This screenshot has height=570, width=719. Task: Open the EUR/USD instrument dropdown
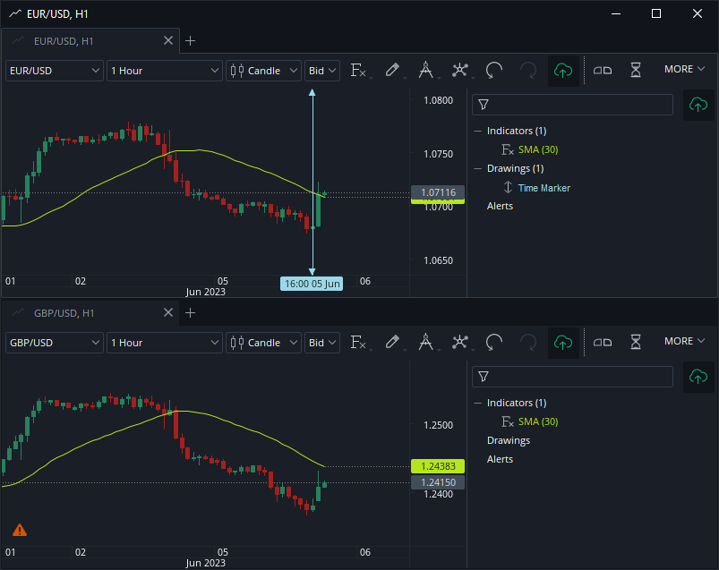pyautogui.click(x=54, y=71)
